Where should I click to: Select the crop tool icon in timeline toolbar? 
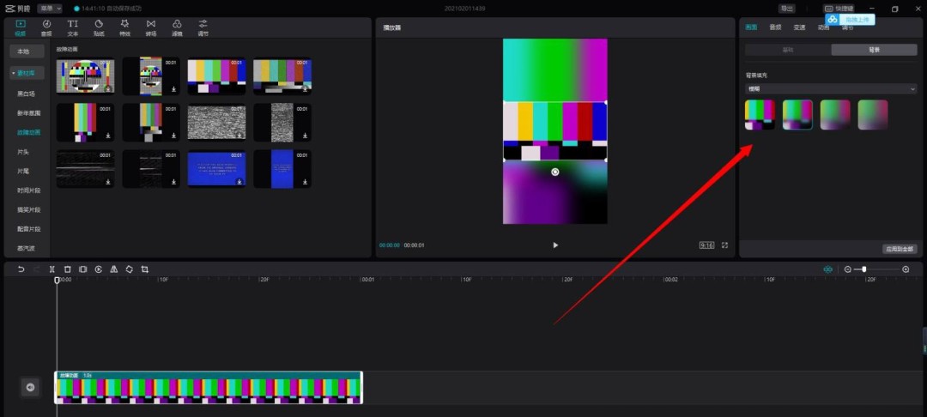pyautogui.click(x=145, y=269)
